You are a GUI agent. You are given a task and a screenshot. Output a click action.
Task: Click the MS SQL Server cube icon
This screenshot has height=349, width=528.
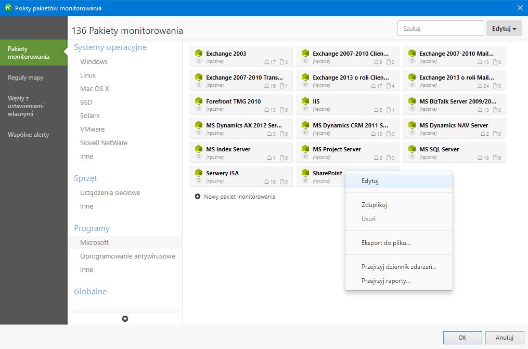(411, 149)
